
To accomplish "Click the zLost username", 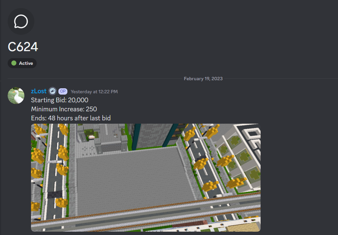I will (39, 91).
